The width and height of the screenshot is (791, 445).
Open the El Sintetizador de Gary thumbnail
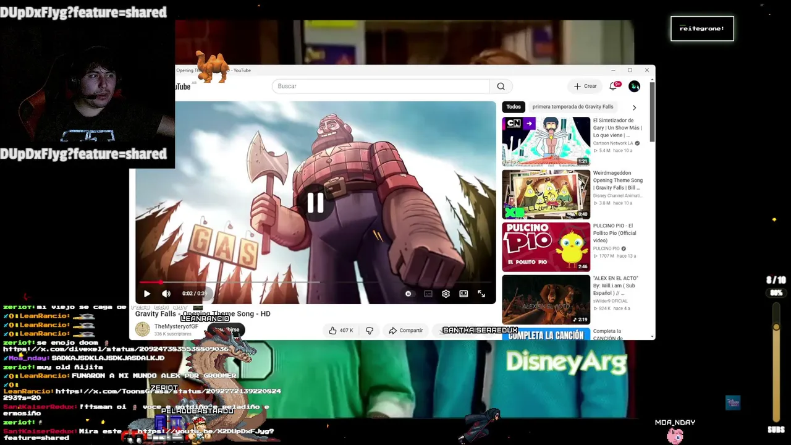point(546,142)
